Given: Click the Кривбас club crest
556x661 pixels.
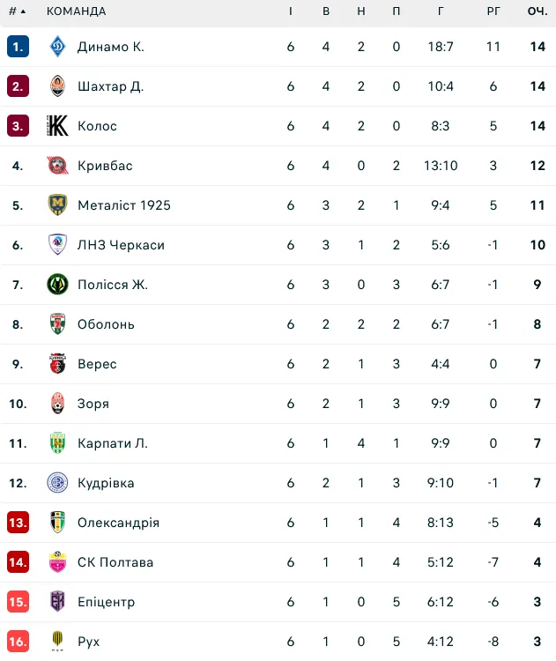Looking at the screenshot, I should pos(58,166).
